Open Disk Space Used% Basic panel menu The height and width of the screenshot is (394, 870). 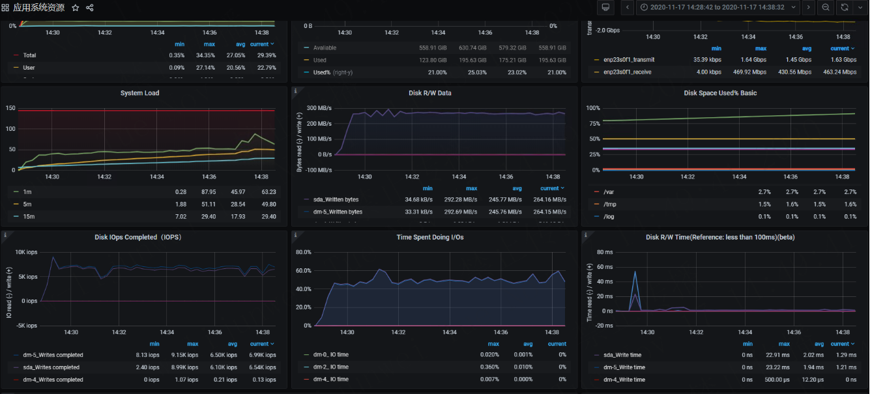tap(720, 93)
